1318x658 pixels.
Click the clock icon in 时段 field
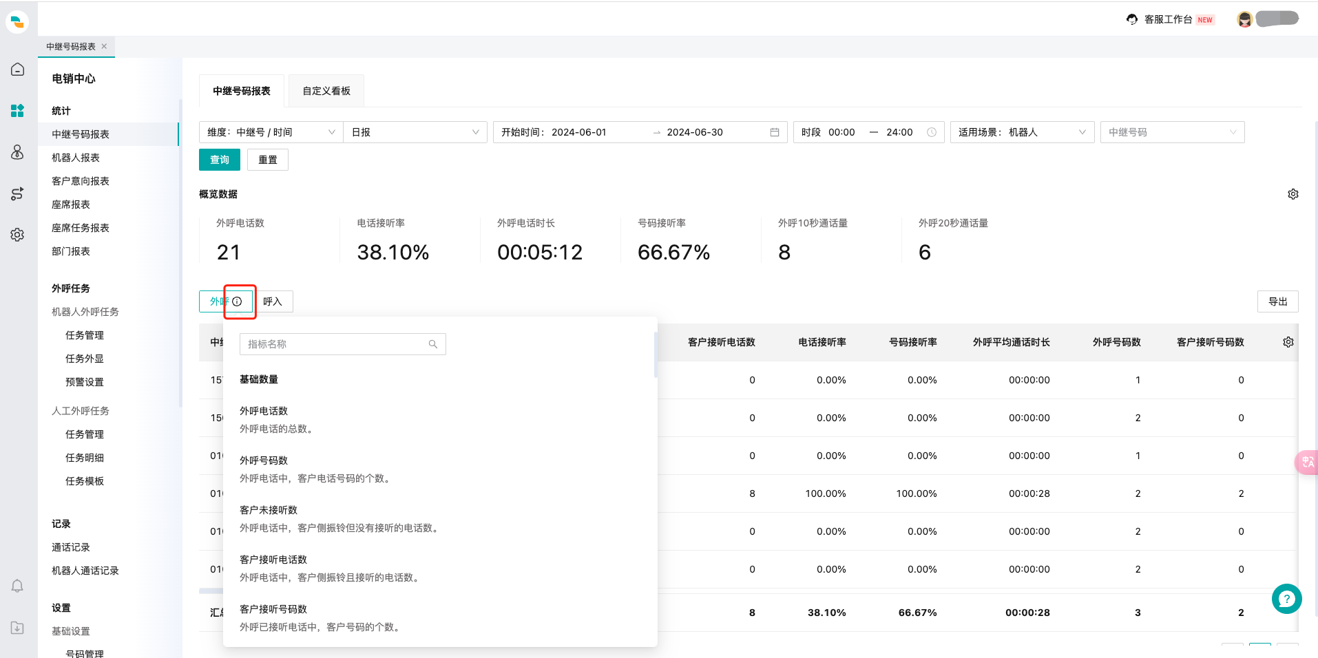[932, 132]
